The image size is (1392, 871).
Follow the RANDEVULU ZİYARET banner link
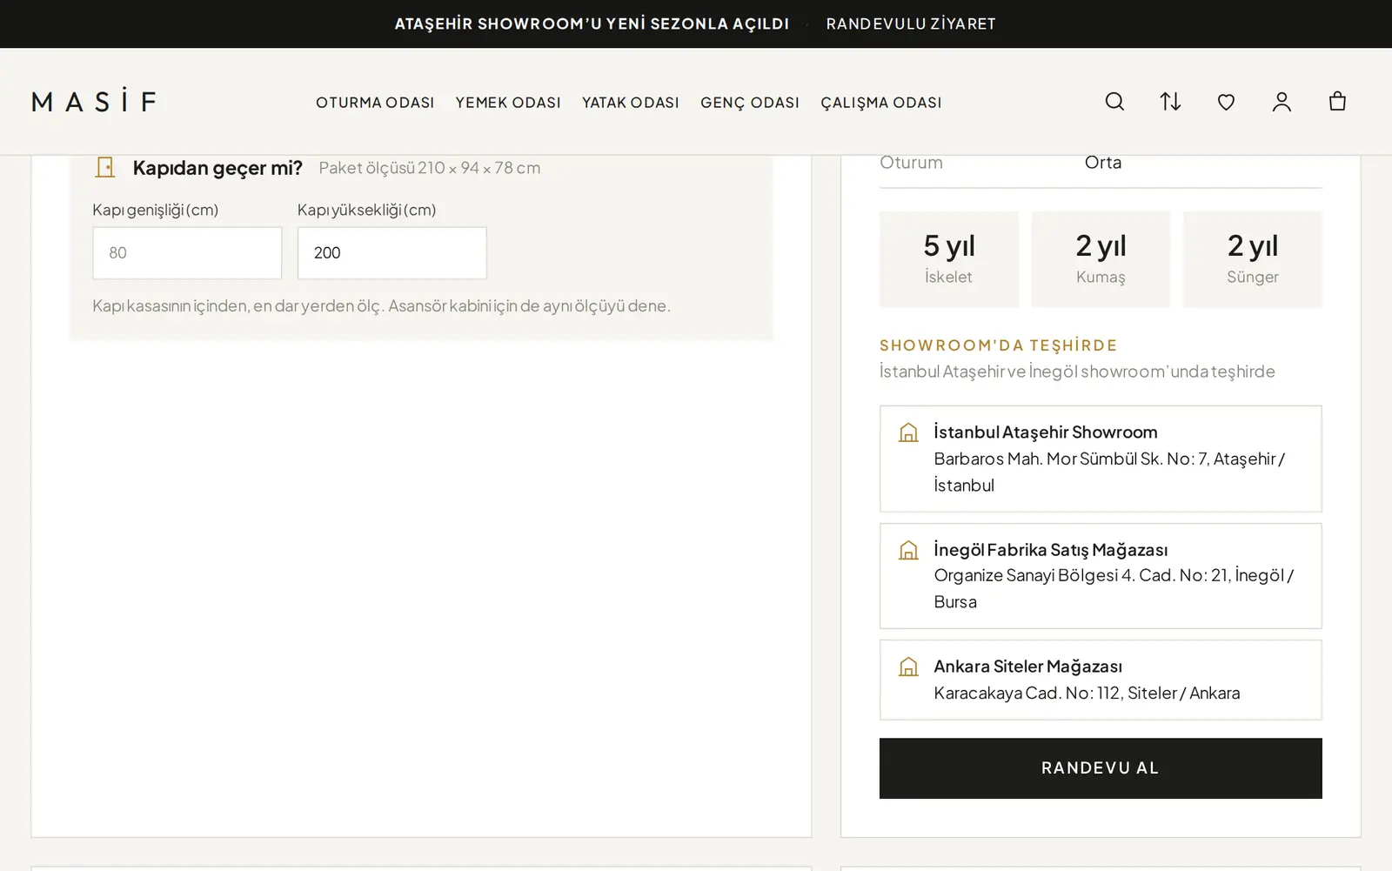pyautogui.click(x=911, y=23)
